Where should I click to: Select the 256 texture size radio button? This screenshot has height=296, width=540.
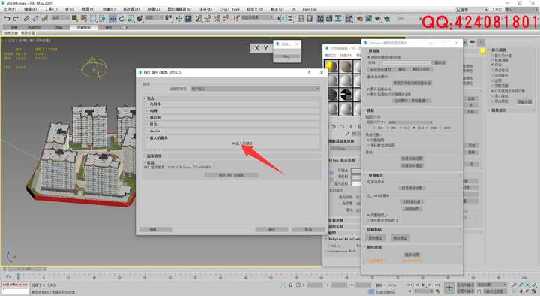pyautogui.click(x=388, y=128)
